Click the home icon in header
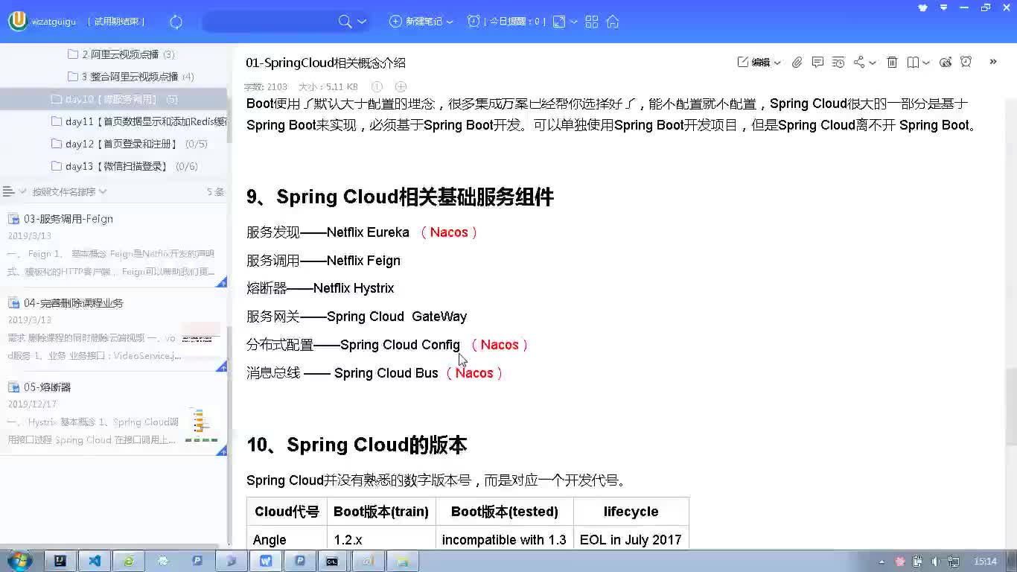Viewport: 1017px width, 572px height. pos(613,22)
